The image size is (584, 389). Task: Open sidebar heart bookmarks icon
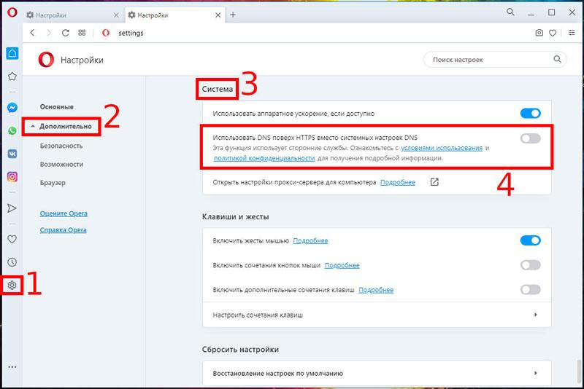point(12,239)
